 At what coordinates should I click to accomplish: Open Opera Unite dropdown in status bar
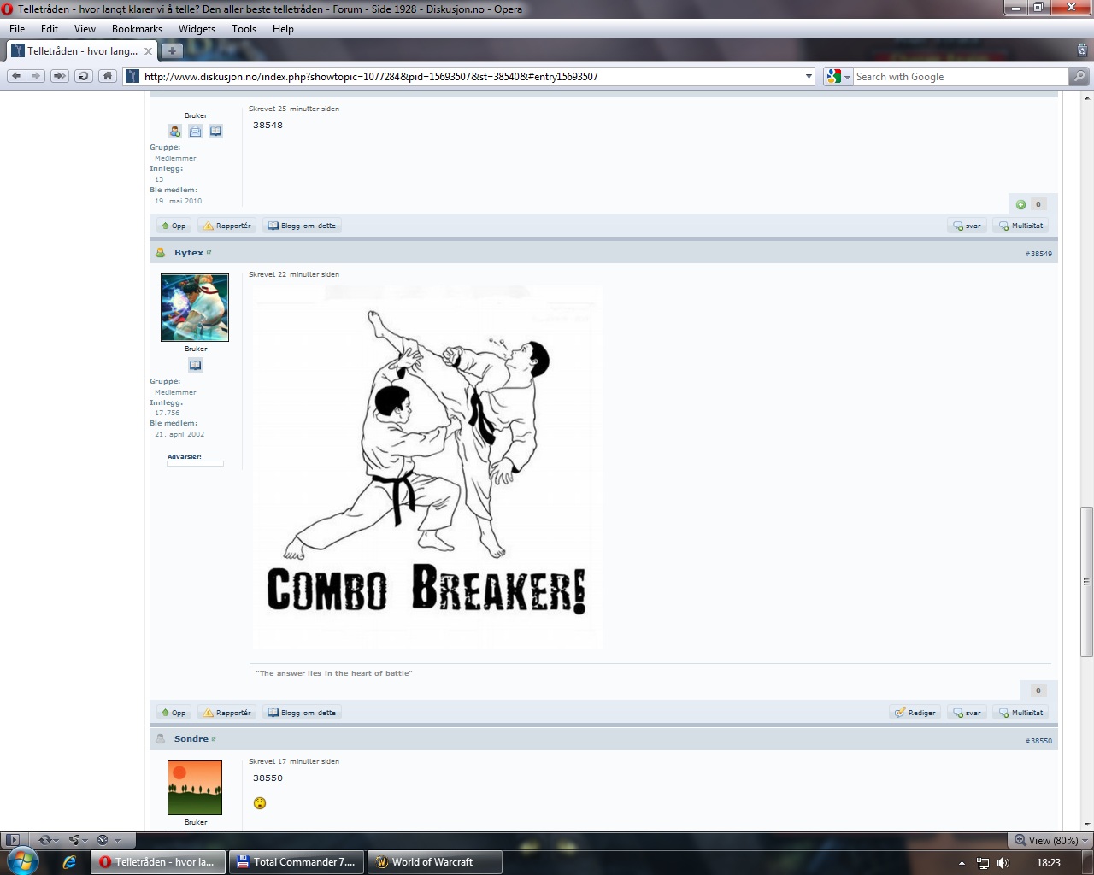click(x=79, y=840)
